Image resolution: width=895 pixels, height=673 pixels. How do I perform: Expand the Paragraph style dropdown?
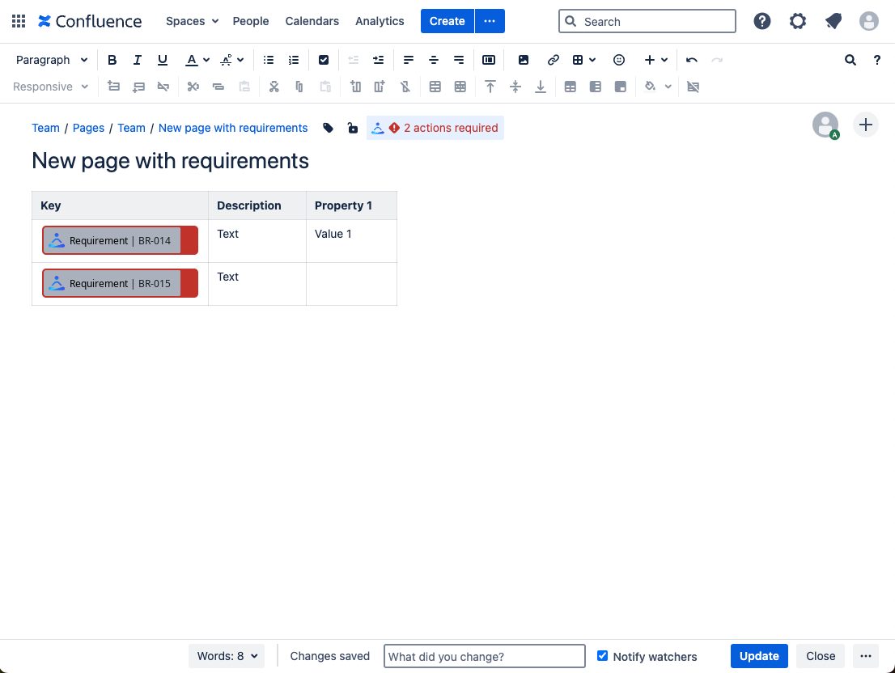point(52,60)
